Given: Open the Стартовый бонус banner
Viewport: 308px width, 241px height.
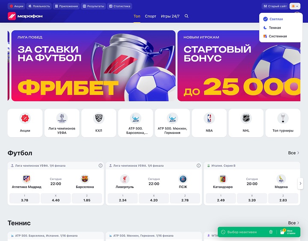Looking at the screenshot, I should pyautogui.click(x=239, y=66).
